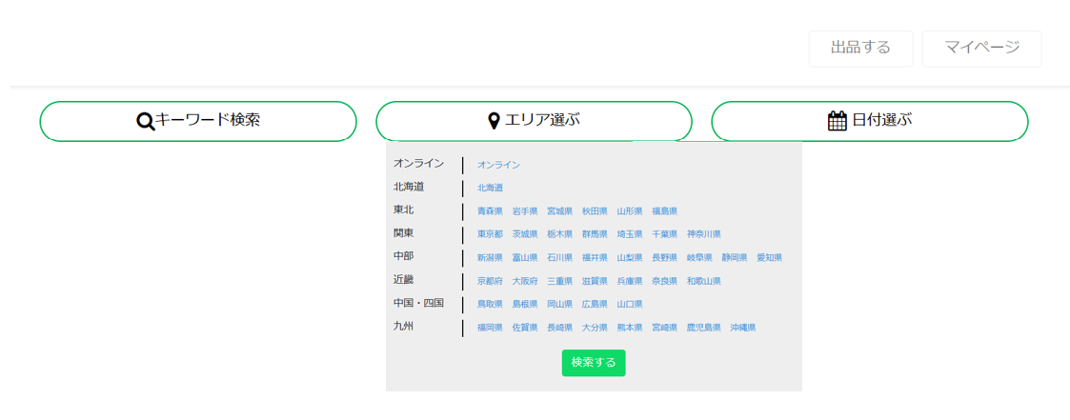This screenshot has height=420, width=1070.
Task: Choose 神奈川県 prefecture link
Action: [x=704, y=234]
